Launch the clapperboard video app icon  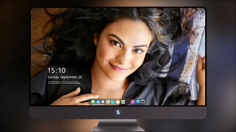[x=113, y=102]
